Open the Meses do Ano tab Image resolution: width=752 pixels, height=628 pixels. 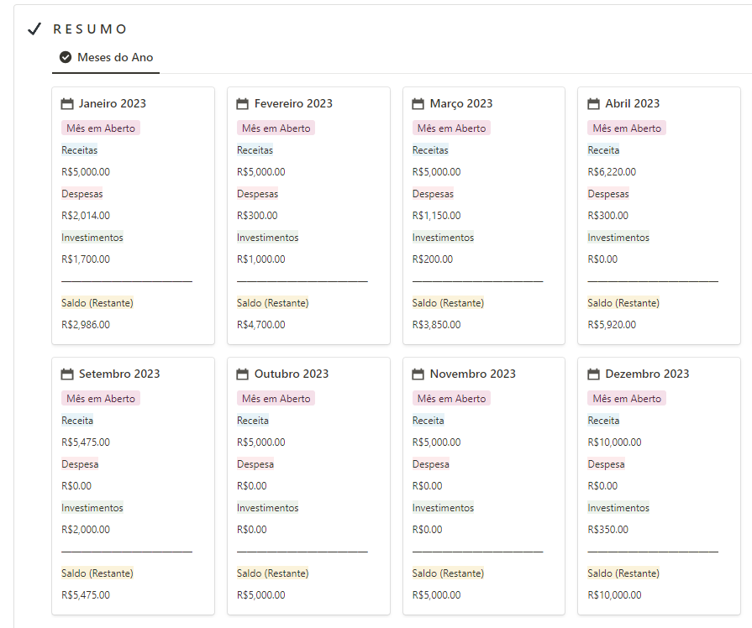pyautogui.click(x=115, y=58)
